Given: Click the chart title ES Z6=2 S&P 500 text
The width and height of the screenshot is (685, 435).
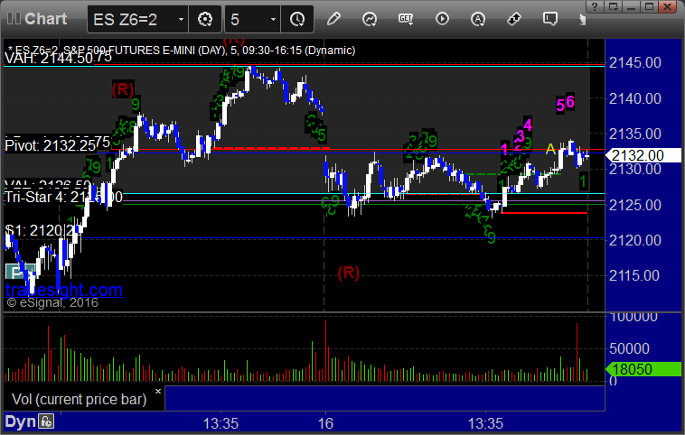Looking at the screenshot, I should [182, 51].
